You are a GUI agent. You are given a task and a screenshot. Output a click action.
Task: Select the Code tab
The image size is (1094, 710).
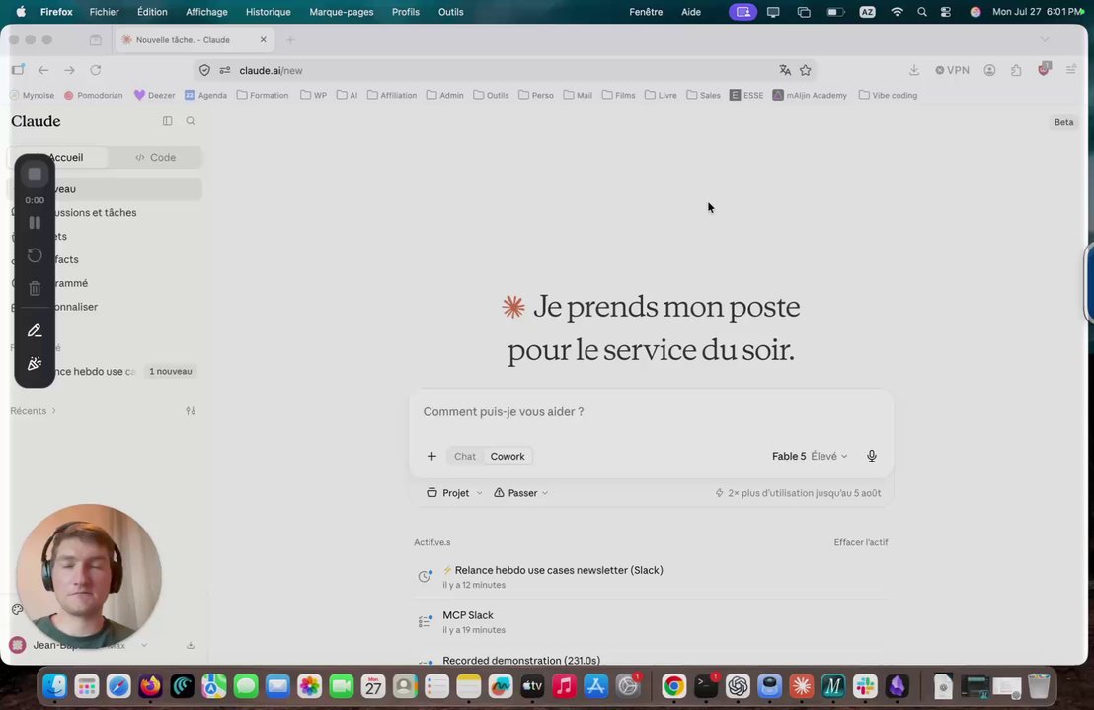[x=156, y=158]
